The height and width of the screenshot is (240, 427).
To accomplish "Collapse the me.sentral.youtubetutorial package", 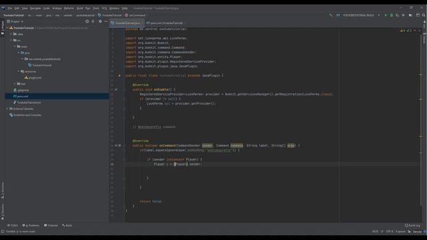I will pos(23,59).
